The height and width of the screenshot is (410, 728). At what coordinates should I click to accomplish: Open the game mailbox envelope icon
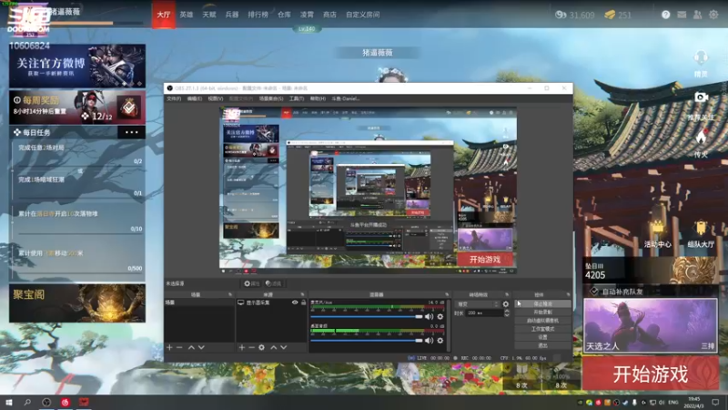(682, 15)
